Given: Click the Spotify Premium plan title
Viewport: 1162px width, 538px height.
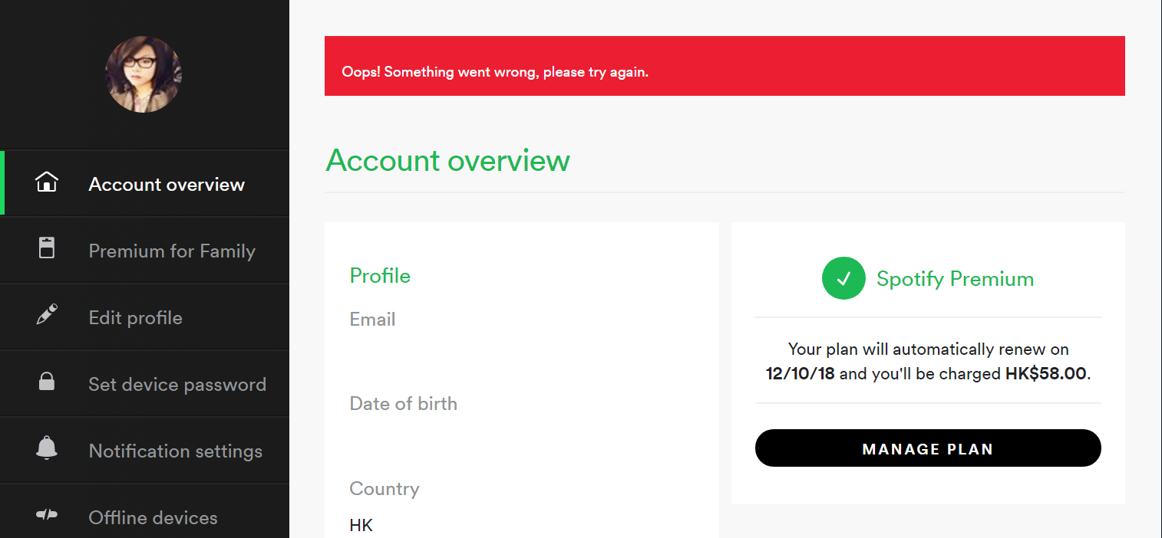Looking at the screenshot, I should coord(955,279).
